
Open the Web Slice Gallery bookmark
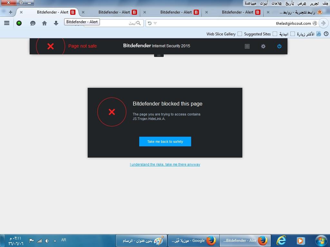224,34
